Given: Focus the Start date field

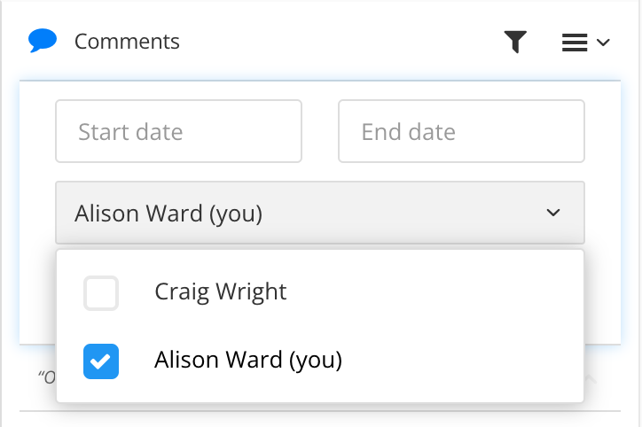Looking at the screenshot, I should (x=178, y=131).
